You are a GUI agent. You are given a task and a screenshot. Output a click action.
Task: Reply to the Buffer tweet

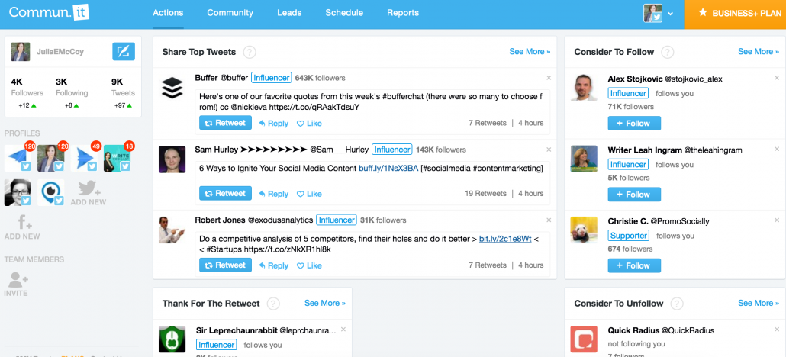(274, 124)
